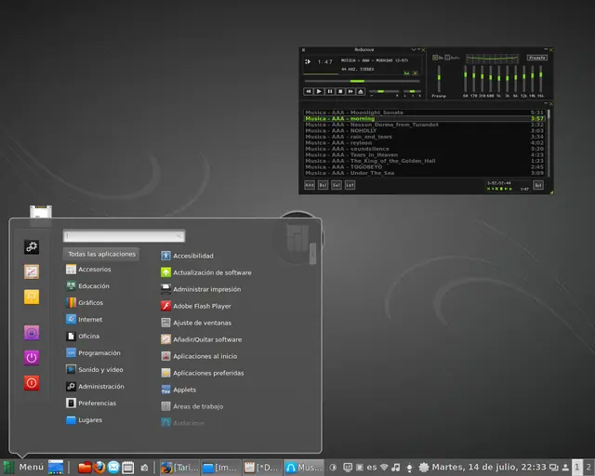Launch Adobe Flash Player settings
The height and width of the screenshot is (476, 595).
[196, 306]
